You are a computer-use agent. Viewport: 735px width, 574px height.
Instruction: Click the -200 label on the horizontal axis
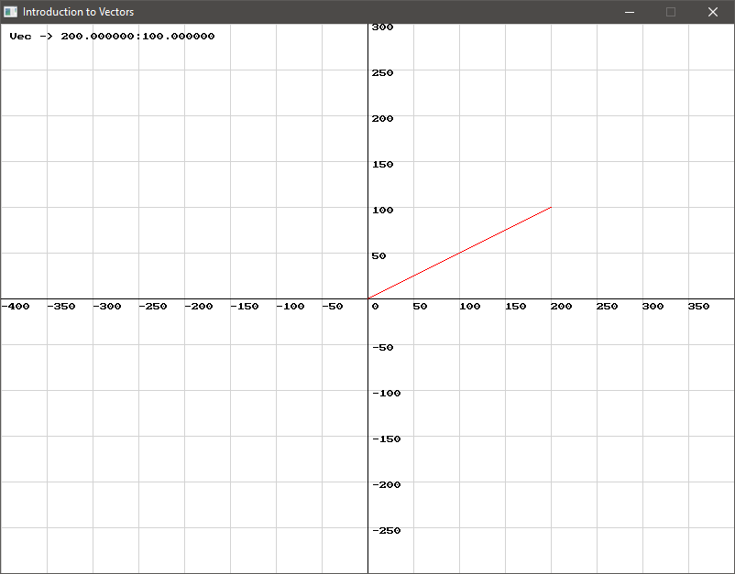(x=199, y=307)
